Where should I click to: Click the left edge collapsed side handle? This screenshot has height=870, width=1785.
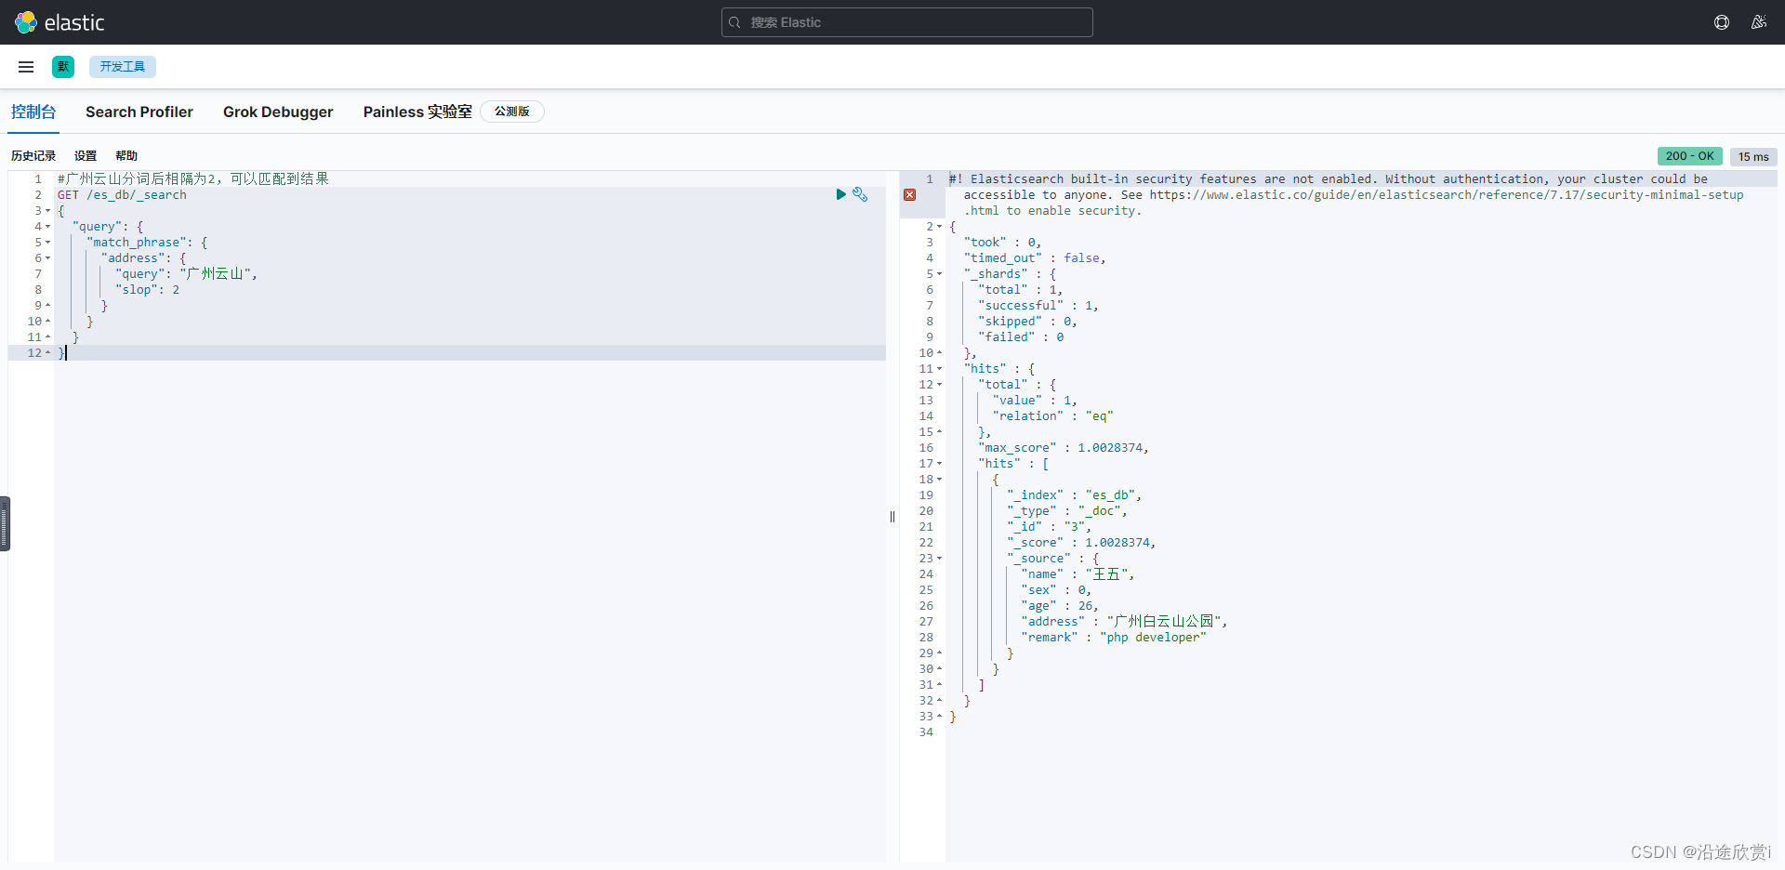tap(5, 523)
